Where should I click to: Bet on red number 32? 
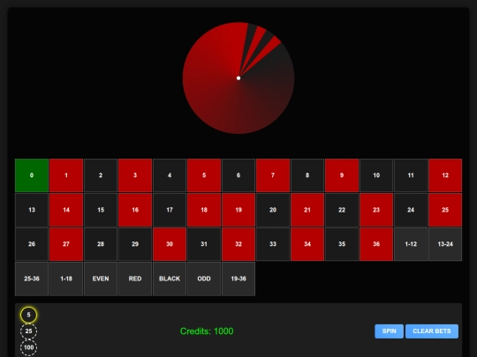[x=238, y=244]
